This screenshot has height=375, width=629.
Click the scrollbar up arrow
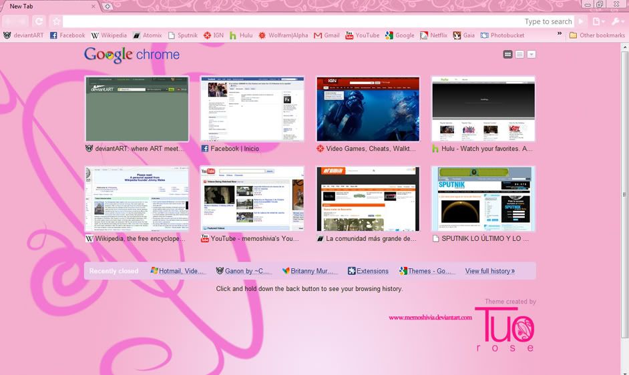pos(624,47)
